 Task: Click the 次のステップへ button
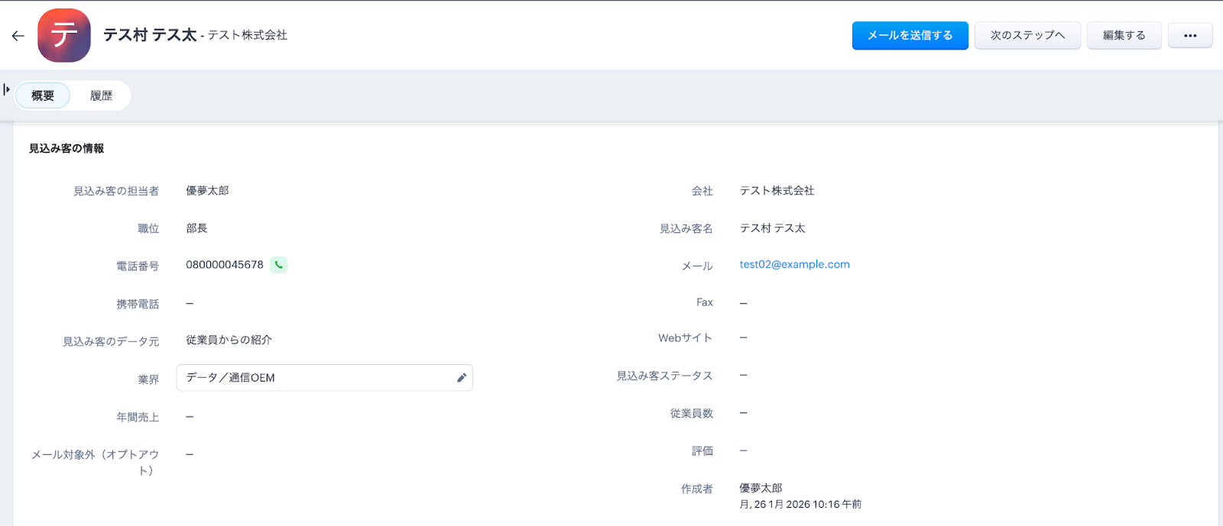pyautogui.click(x=1027, y=36)
